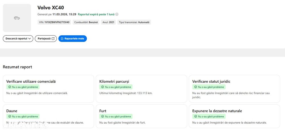This screenshot has width=285, height=131.
Task: Click the Partajează share button
Action: (46, 38)
